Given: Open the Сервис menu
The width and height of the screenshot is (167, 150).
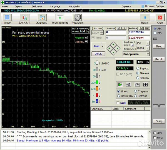Looking at the screenshot, I should [19, 6].
